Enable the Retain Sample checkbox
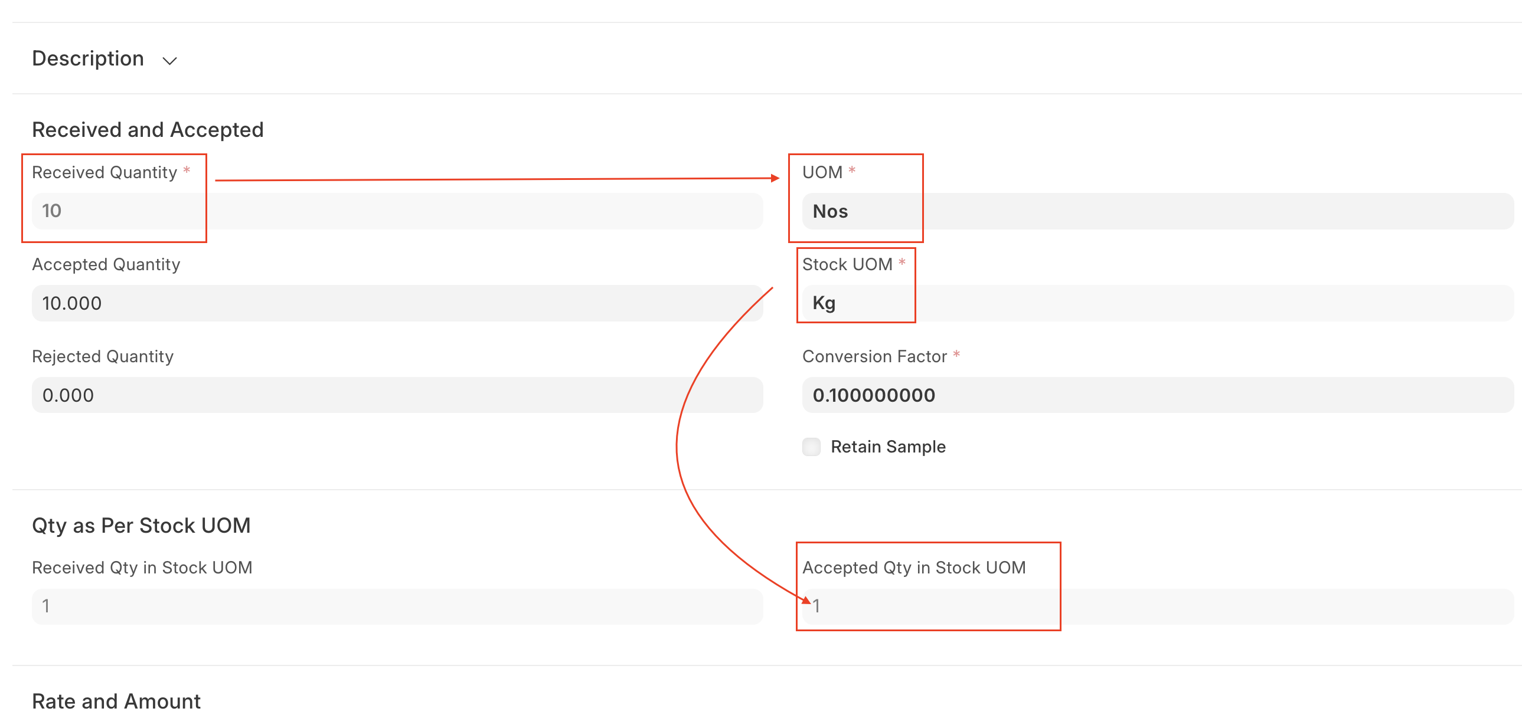Viewport: 1522px width, 728px height. pos(811,447)
